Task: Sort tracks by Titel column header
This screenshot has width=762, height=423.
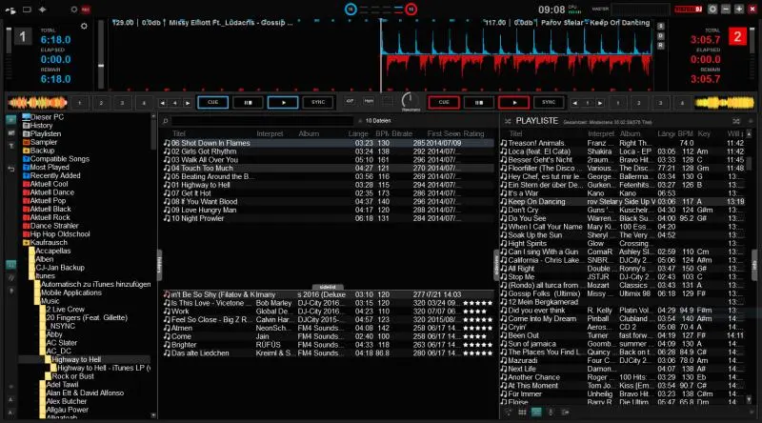Action: (178, 133)
